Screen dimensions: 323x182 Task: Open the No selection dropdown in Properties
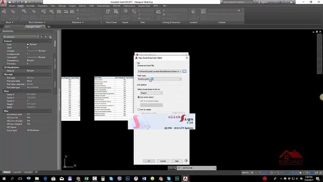(21, 37)
